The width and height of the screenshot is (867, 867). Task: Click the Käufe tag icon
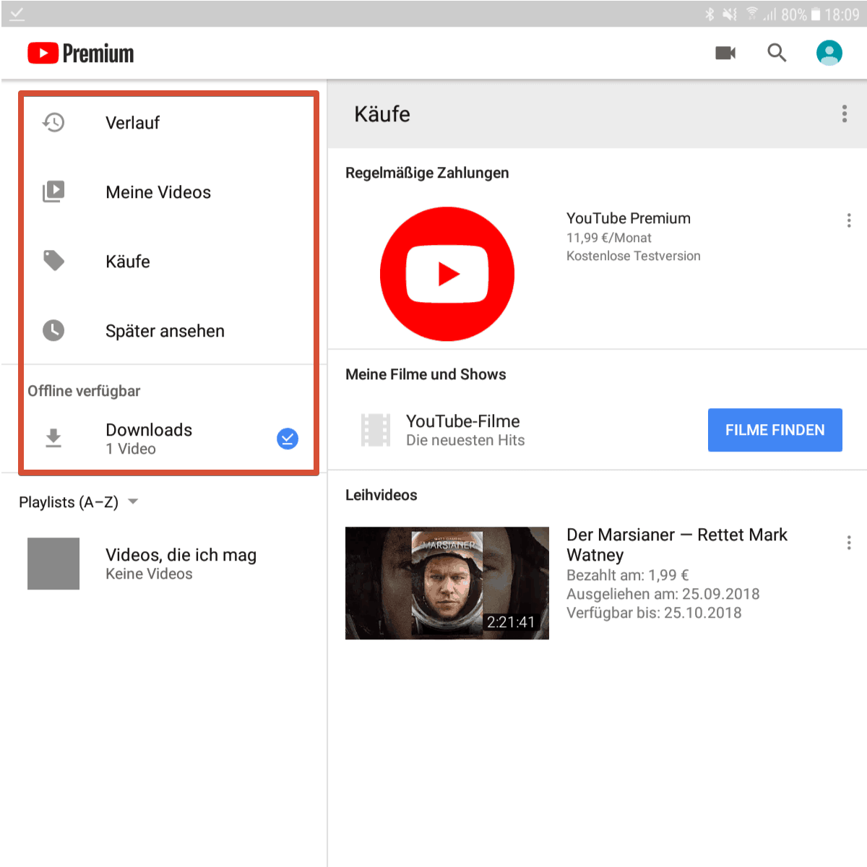53,261
